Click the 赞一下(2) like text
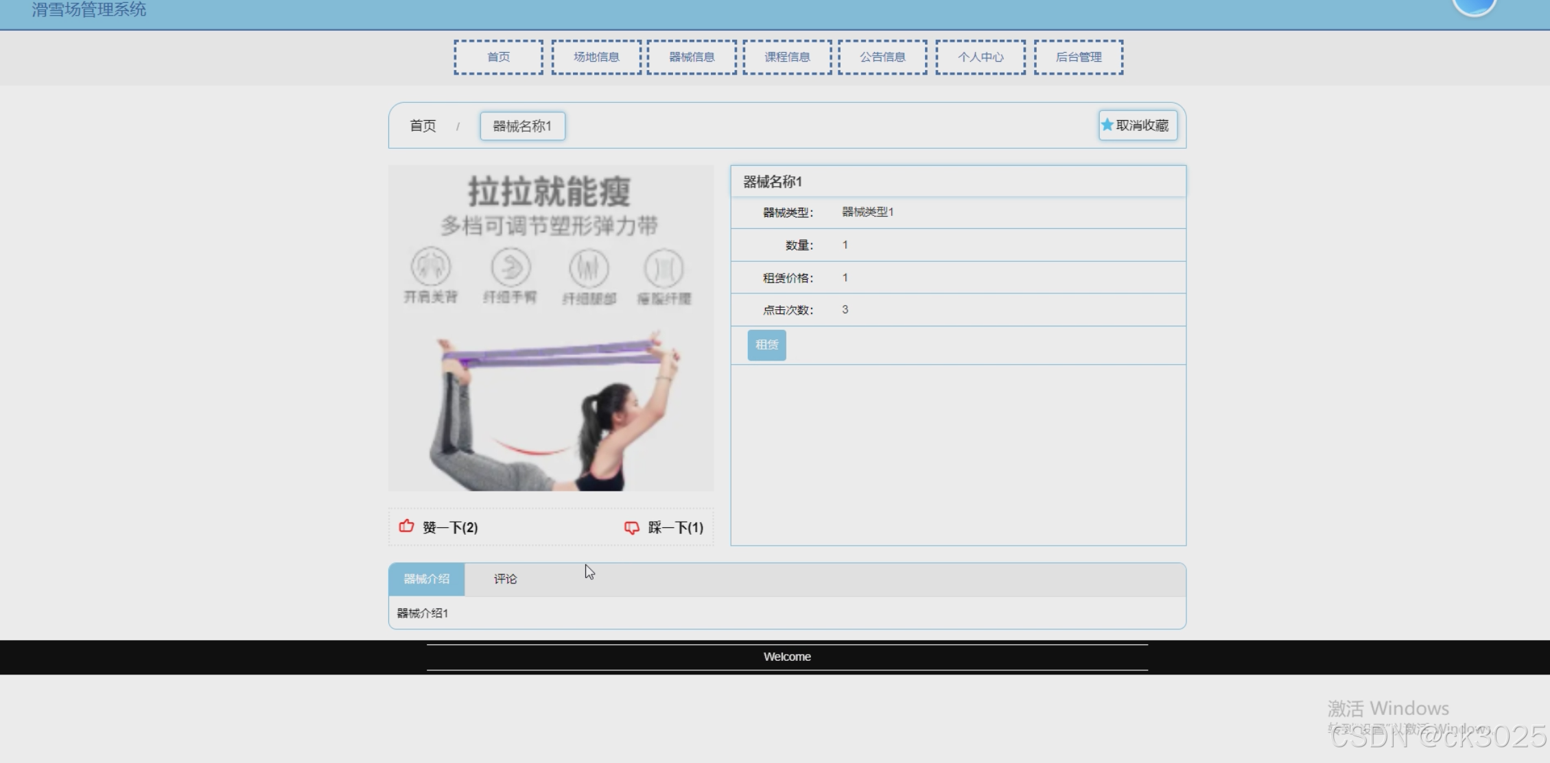 (450, 527)
